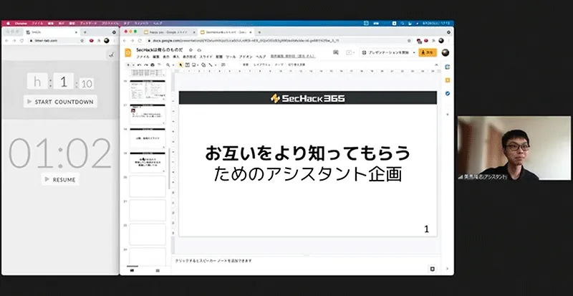Choose the select arrow cursor tool
This screenshot has width=573, height=296.
click(180, 65)
